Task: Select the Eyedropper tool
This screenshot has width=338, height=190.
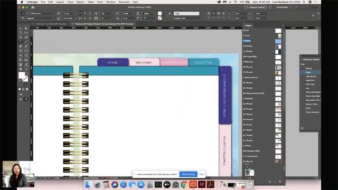Action: [x=26, y=64]
